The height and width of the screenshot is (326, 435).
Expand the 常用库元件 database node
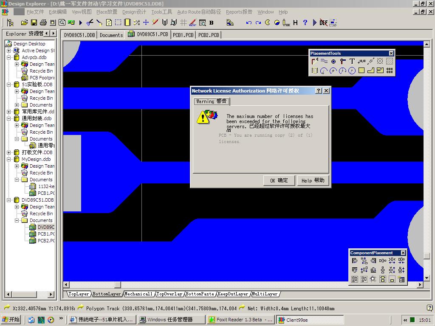click(x=9, y=112)
